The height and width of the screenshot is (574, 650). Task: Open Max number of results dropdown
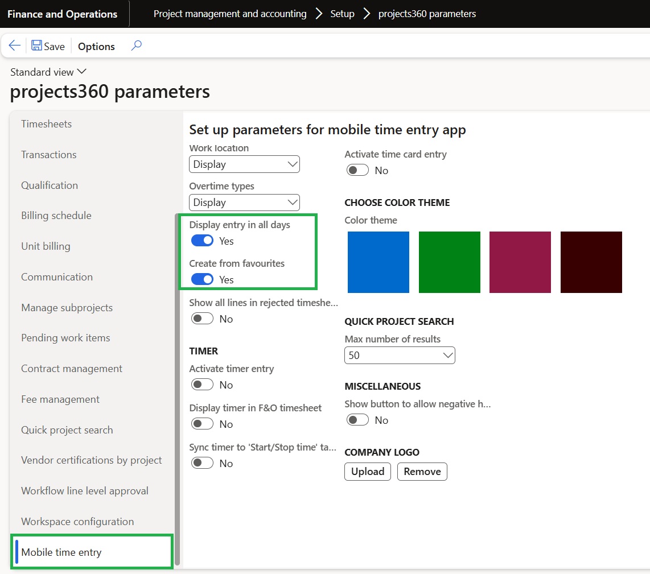click(400, 356)
